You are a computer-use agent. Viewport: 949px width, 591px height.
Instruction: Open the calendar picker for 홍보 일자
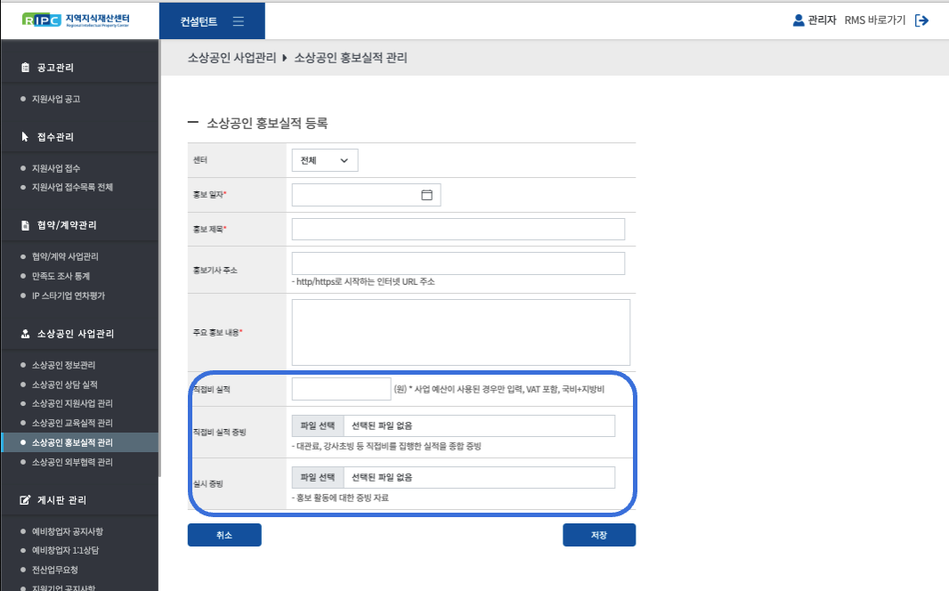(426, 195)
